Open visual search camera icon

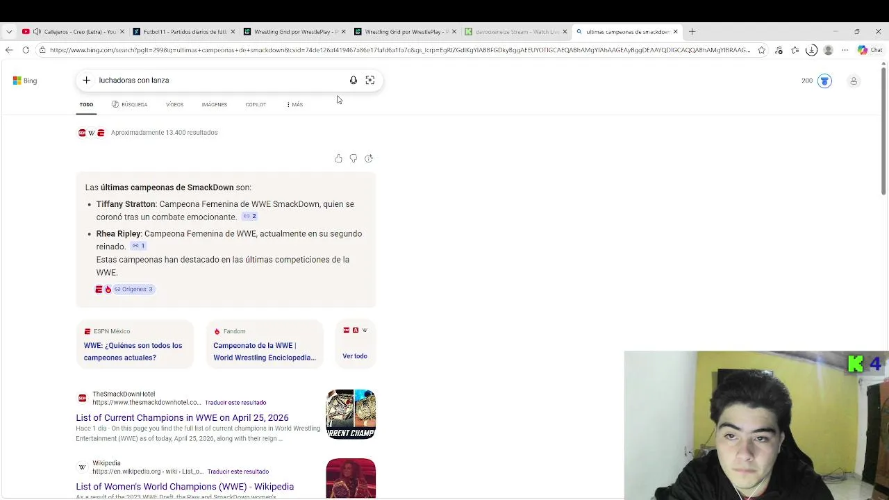point(370,80)
